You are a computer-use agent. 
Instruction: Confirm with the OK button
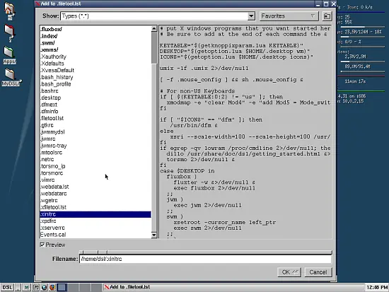[289, 272]
